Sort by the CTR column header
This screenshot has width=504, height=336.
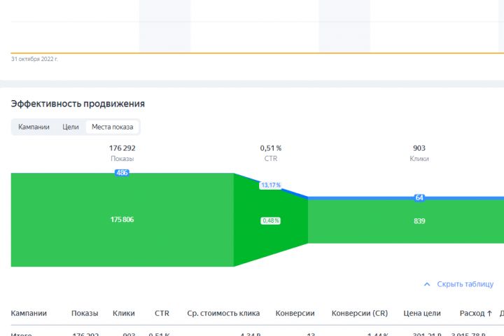162,313
